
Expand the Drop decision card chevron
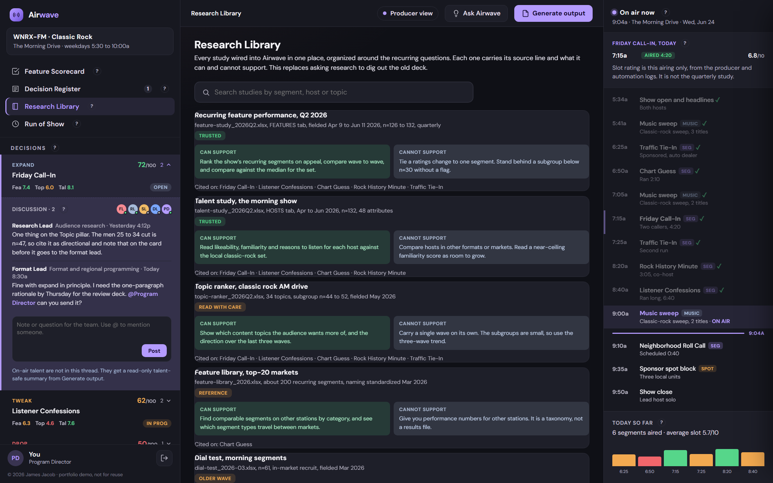click(169, 443)
